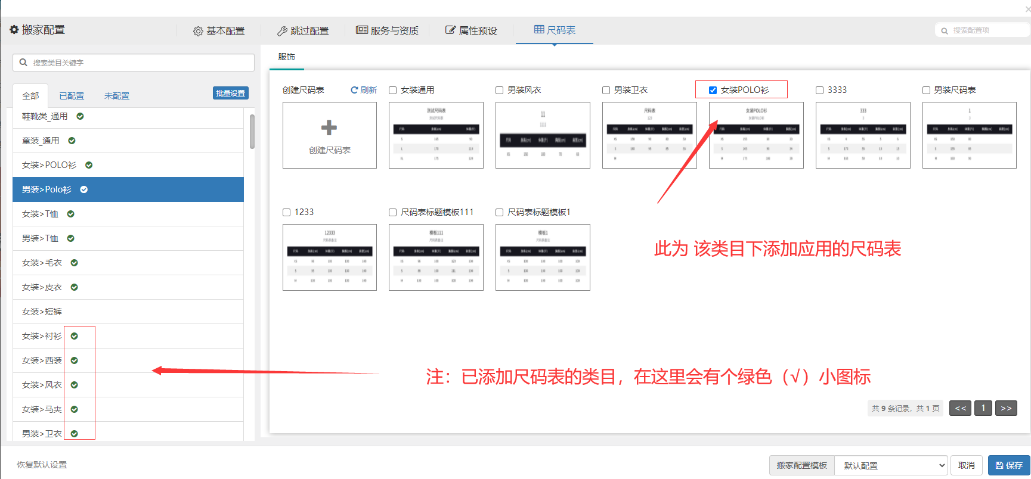Click the 刷新 refresh icon

point(354,90)
